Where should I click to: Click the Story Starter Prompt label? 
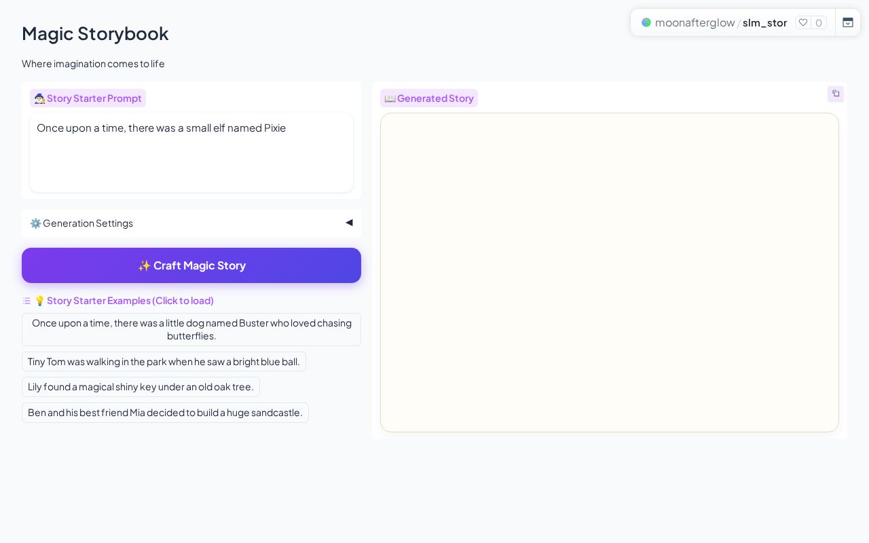point(88,98)
